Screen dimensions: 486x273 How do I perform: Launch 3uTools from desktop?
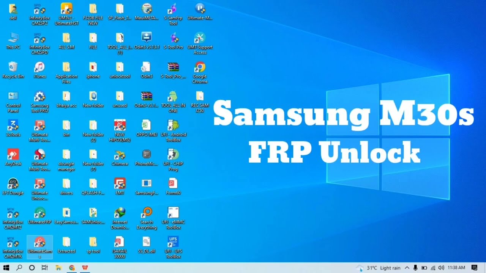coord(13,128)
